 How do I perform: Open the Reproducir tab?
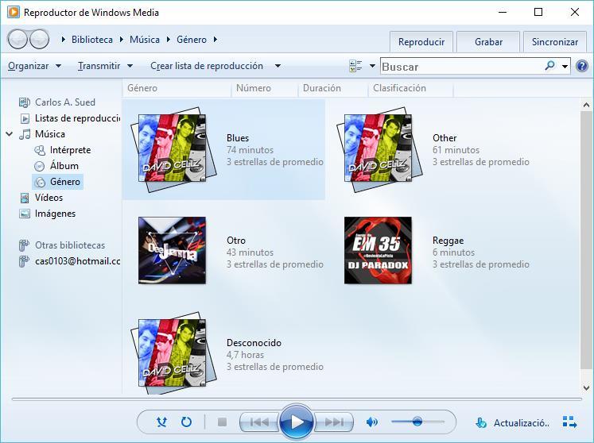click(x=421, y=41)
